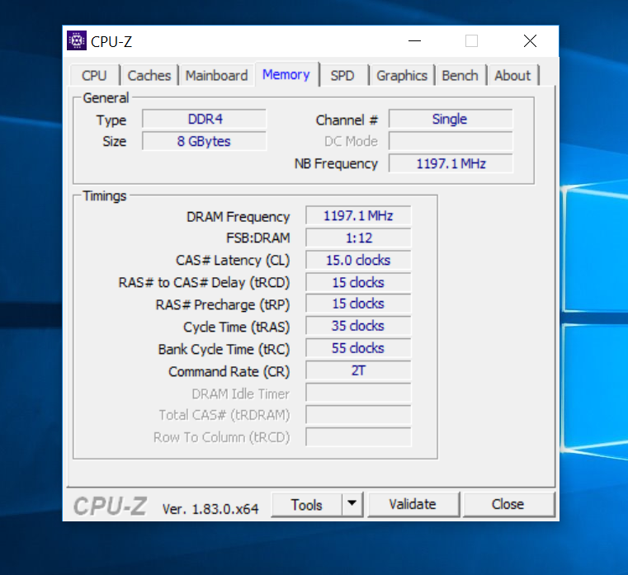The height and width of the screenshot is (575, 628).
Task: Click the RAS# Precharge (tRP) label
Action: (222, 305)
